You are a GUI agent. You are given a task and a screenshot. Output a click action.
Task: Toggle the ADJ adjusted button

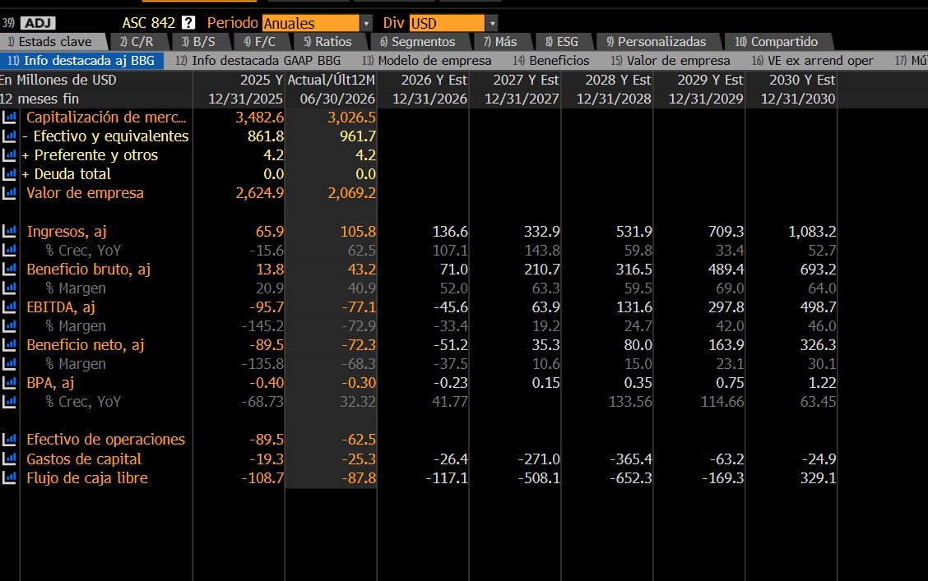tap(38, 23)
